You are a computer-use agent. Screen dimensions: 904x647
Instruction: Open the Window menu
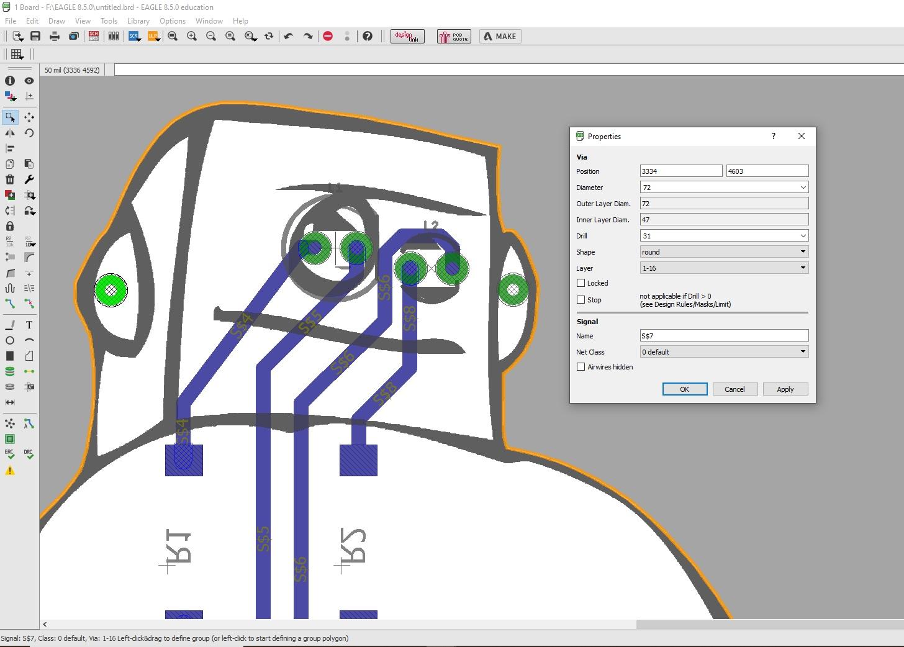(209, 21)
